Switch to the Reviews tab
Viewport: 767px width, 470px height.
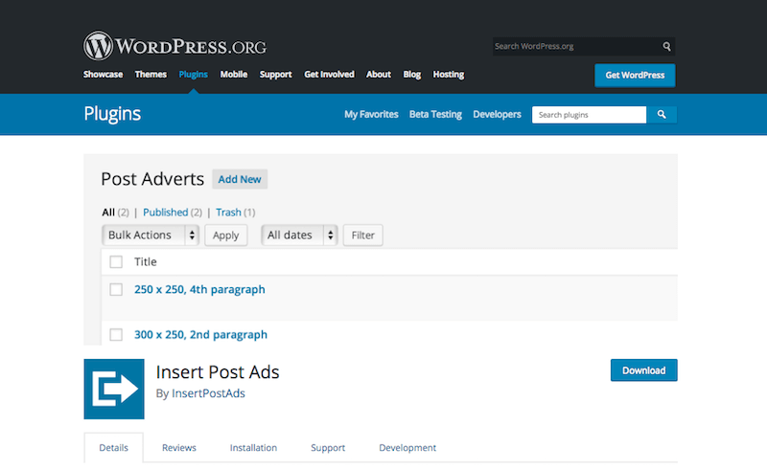(179, 448)
